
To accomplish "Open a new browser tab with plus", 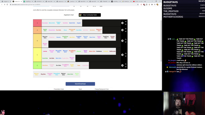I will (x=145, y=1).
